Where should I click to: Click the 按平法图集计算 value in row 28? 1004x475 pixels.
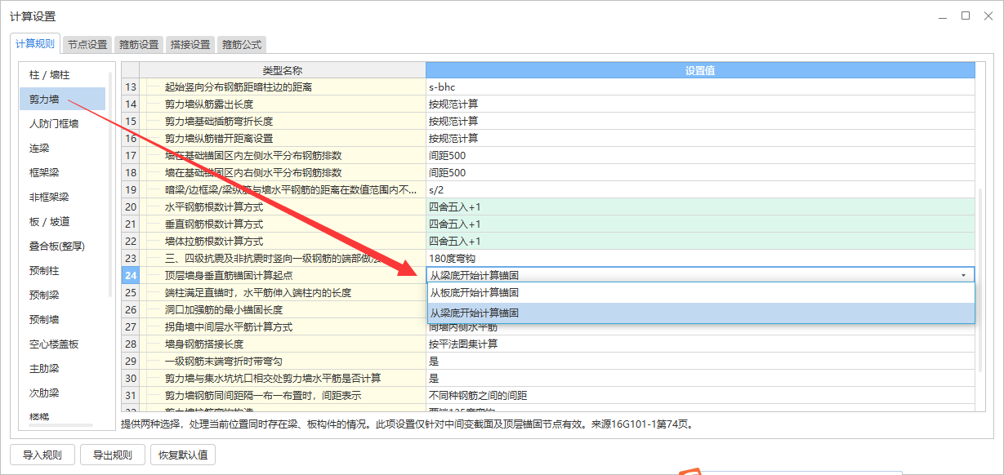click(x=700, y=344)
